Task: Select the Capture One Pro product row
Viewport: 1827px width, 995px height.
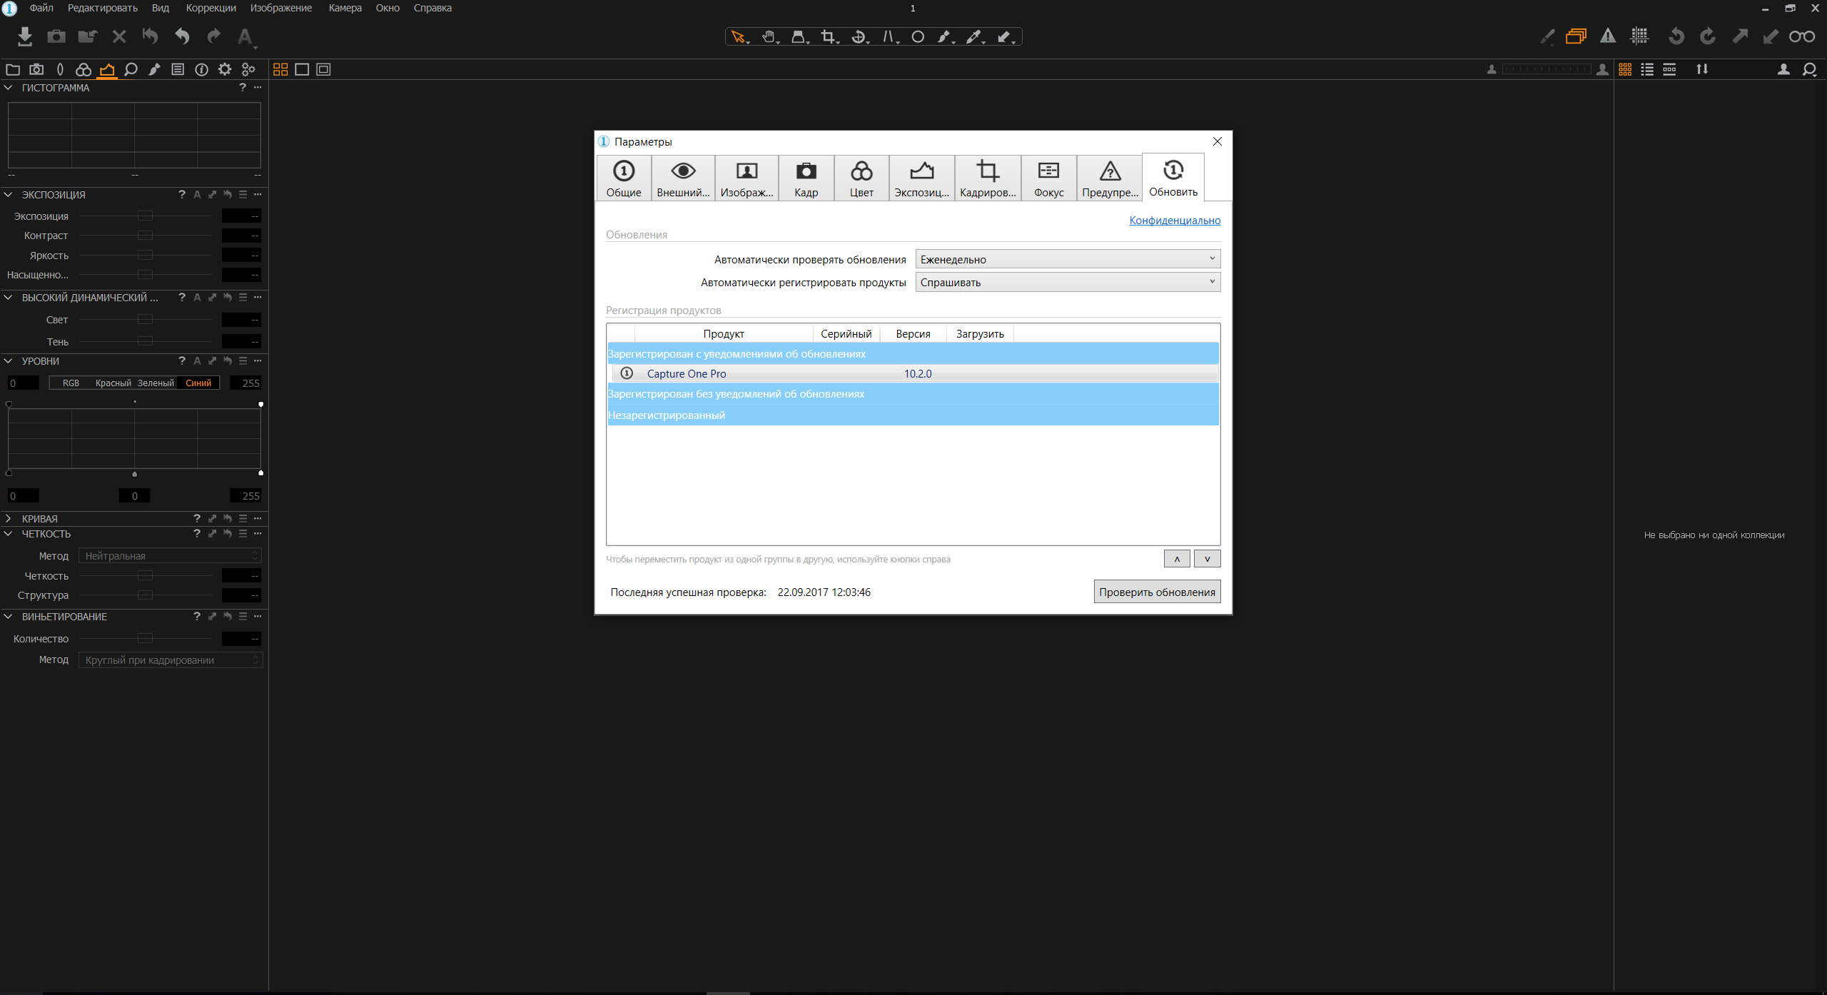Action: 914,374
